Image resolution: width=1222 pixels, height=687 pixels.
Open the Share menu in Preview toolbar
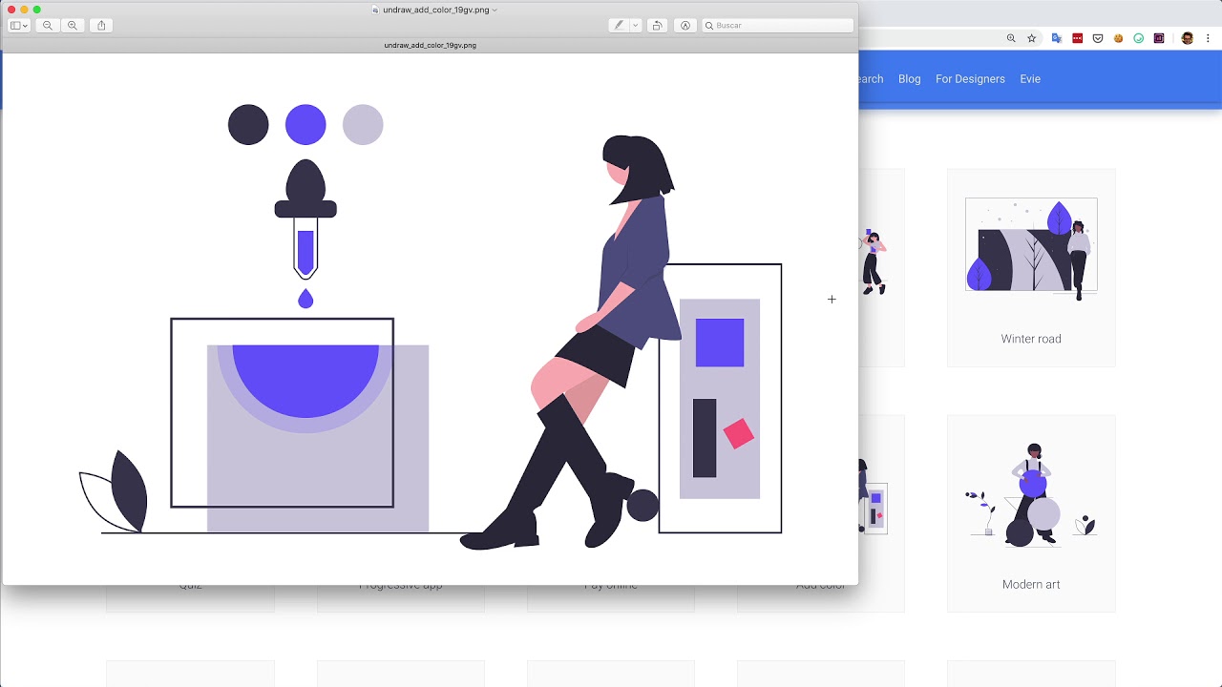coord(100,26)
